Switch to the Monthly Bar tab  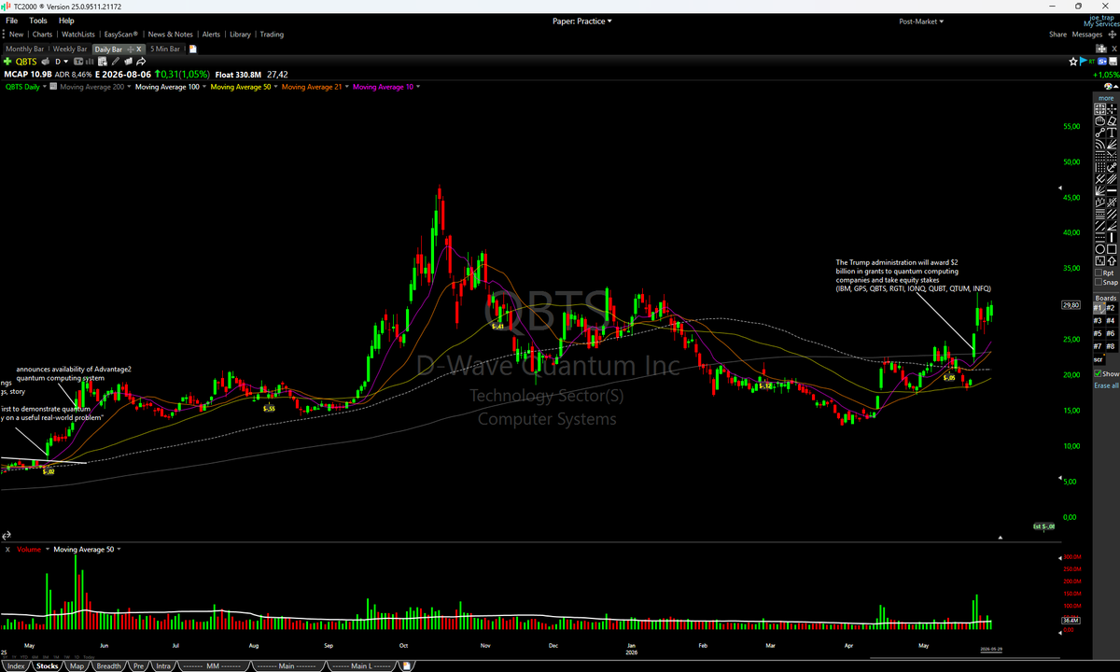(25, 49)
